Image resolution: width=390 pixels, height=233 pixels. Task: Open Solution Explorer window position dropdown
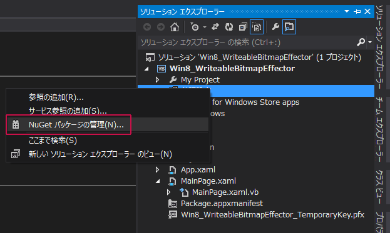coord(347,11)
